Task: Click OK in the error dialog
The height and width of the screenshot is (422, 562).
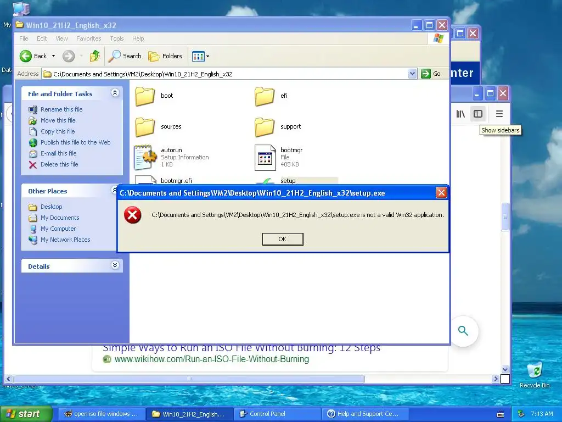Action: [283, 239]
